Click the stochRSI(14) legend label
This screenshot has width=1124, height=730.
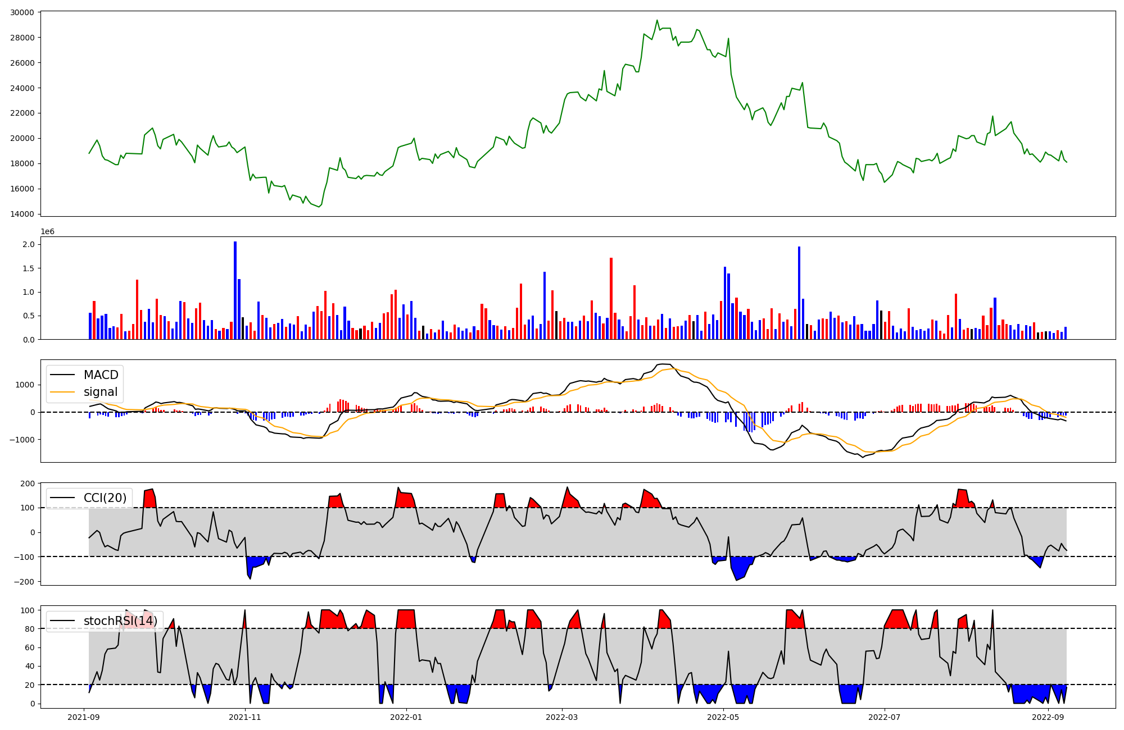pos(120,621)
